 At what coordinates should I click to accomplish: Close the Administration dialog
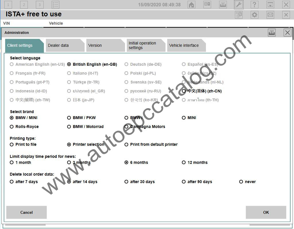point(287,33)
